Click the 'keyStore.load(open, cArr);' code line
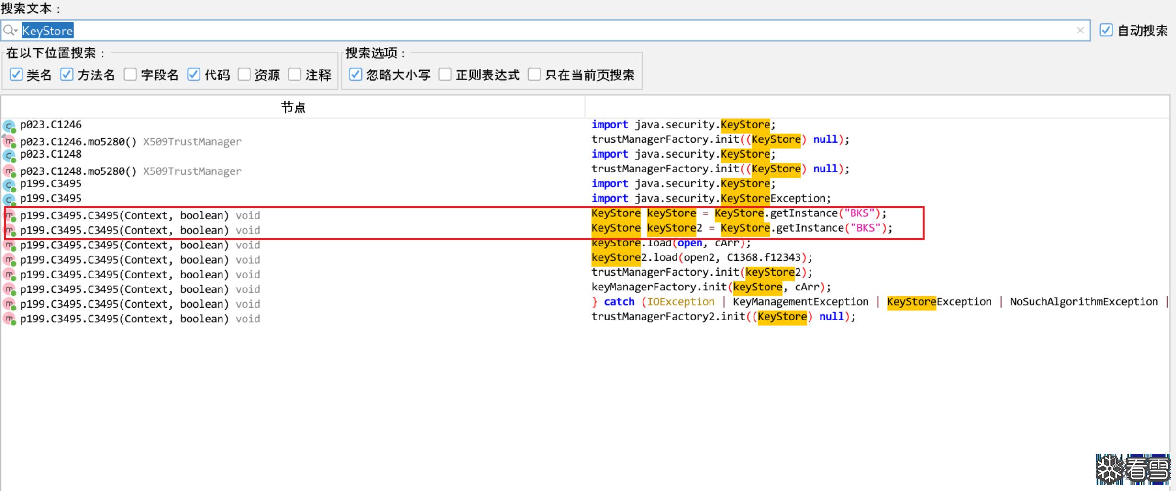The width and height of the screenshot is (1176, 491). click(671, 243)
